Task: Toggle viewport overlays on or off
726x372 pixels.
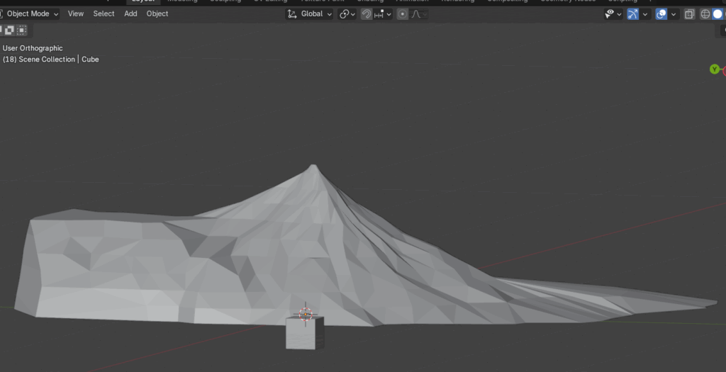Action: tap(661, 14)
